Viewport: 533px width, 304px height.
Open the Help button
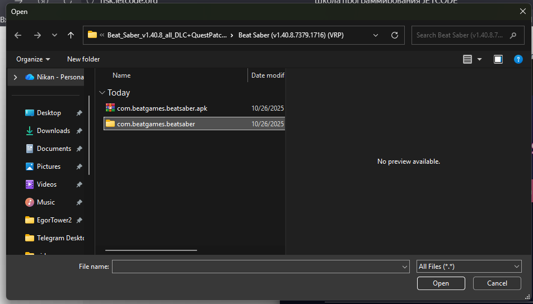click(518, 59)
